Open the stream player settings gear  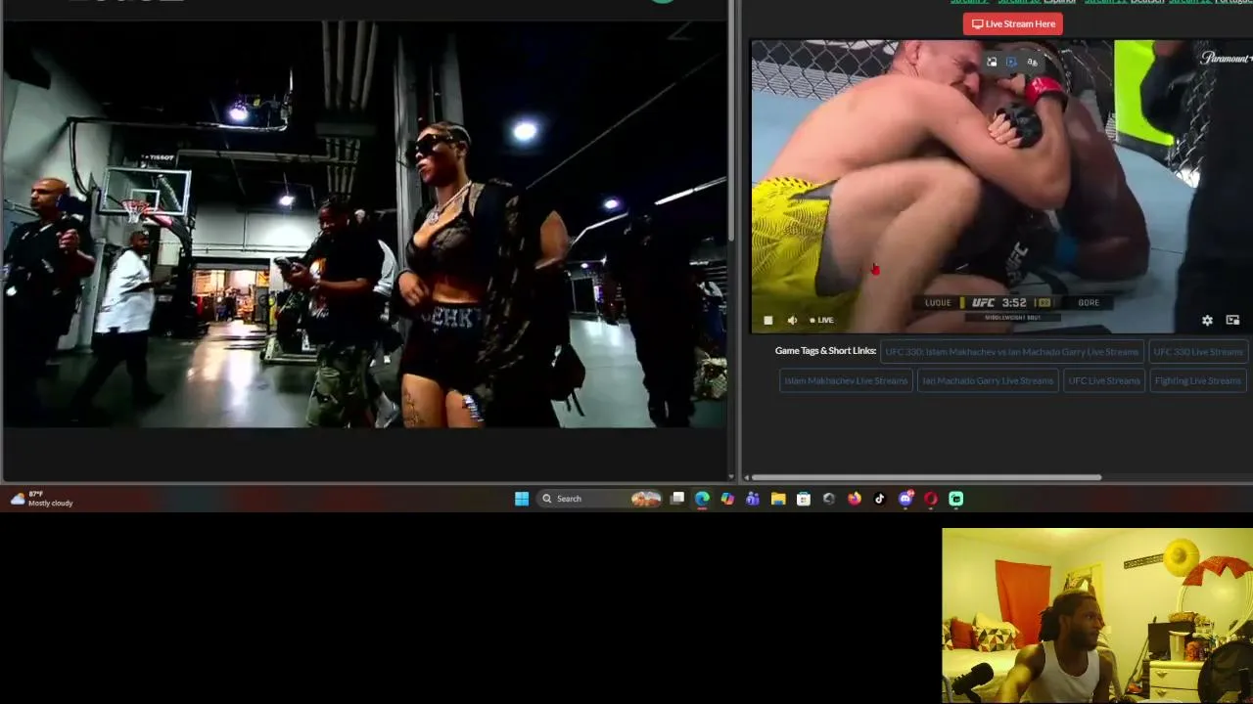pos(1207,320)
